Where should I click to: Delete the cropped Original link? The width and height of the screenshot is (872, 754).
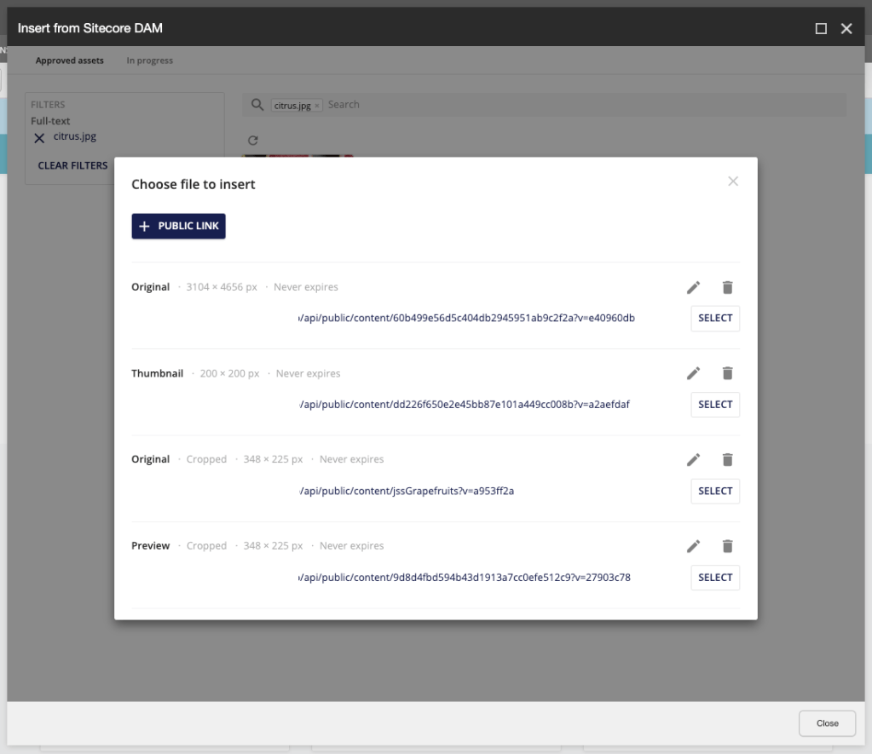click(727, 460)
